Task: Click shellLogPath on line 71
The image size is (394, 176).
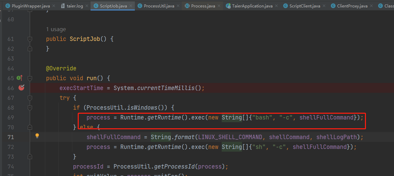Action: coord(337,137)
